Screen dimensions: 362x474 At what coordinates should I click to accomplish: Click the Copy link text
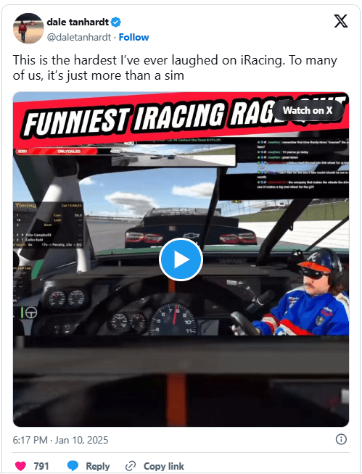coord(164,466)
